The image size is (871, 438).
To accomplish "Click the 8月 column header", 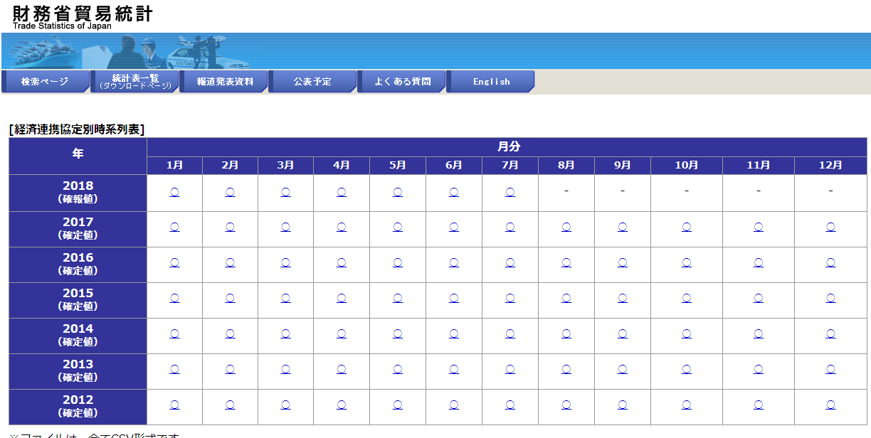I will click(566, 166).
